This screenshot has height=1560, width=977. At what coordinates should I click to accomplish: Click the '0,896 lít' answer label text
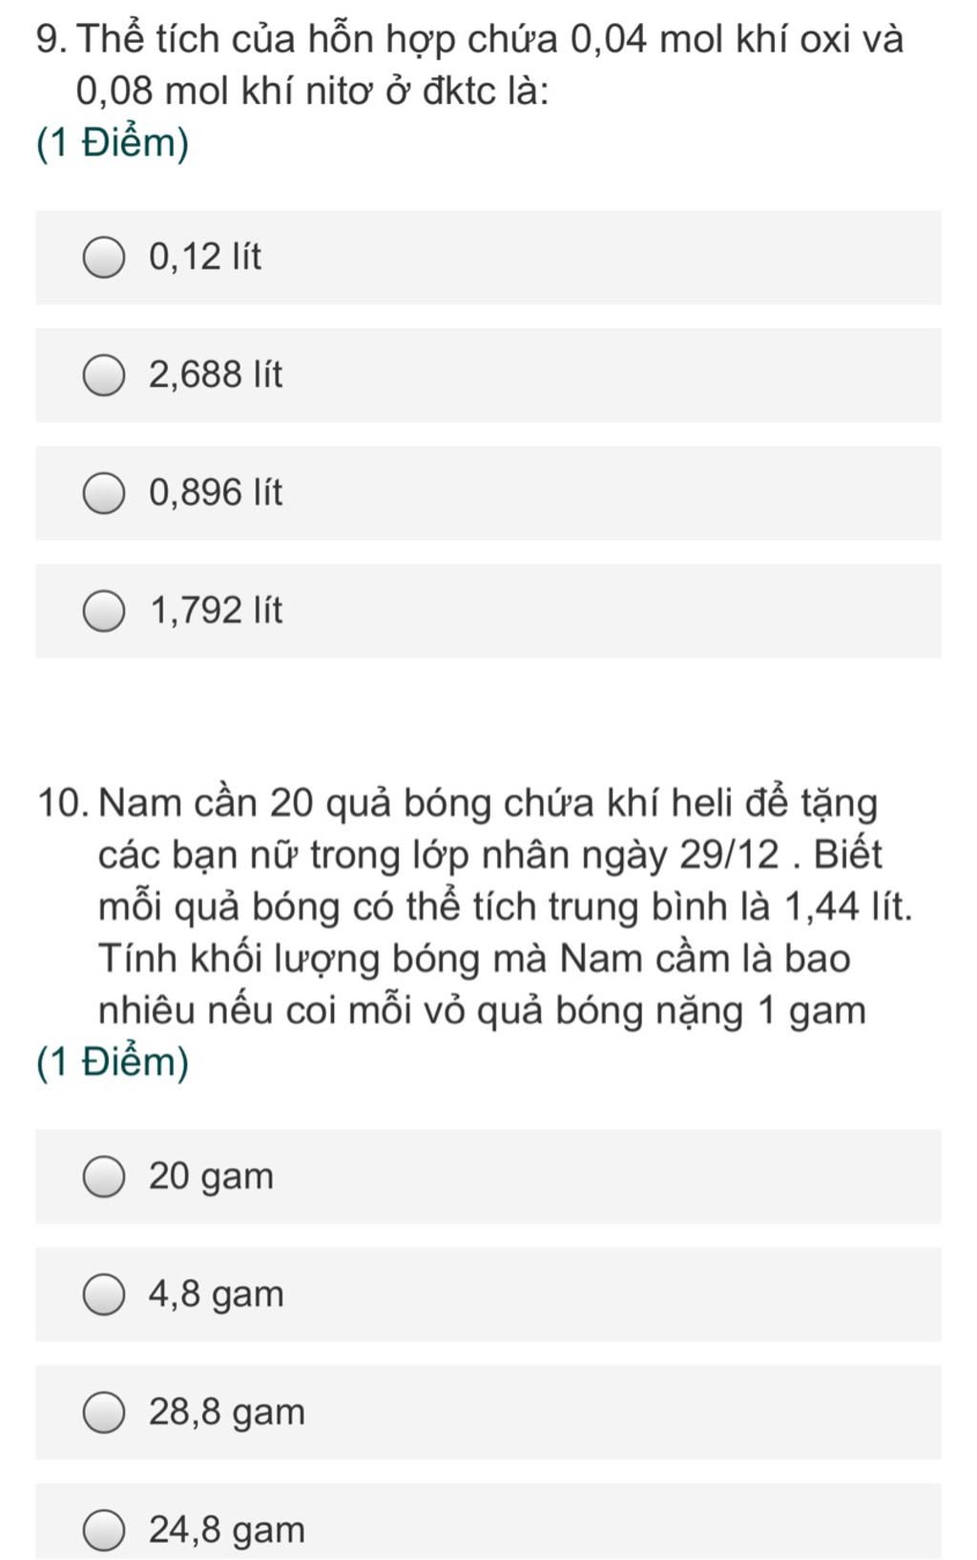[x=216, y=493]
